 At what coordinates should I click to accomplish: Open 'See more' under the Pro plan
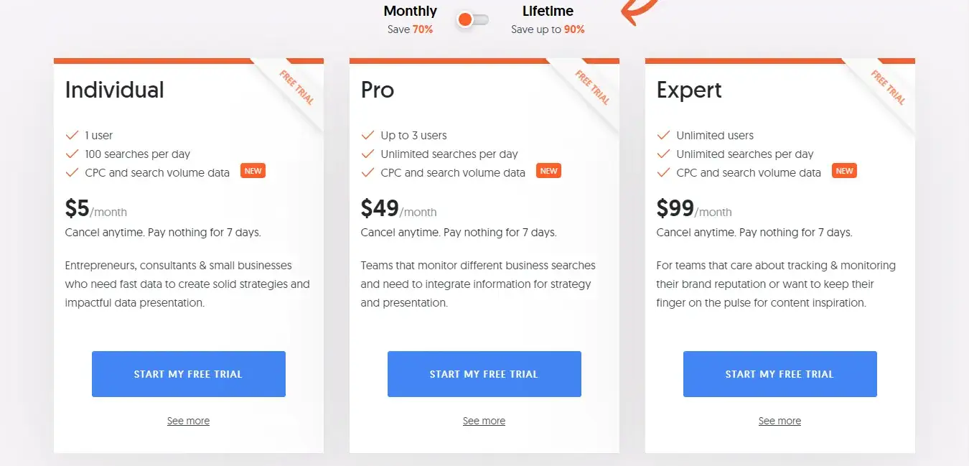click(x=484, y=421)
